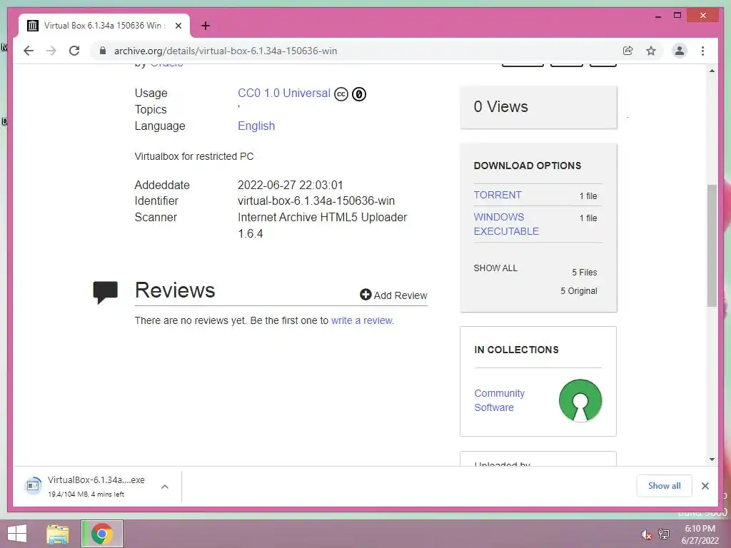
Task: Open the English language link
Action: [x=256, y=126]
